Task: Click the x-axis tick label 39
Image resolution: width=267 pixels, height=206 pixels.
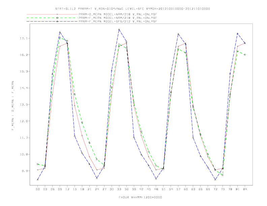Action: 134,189
